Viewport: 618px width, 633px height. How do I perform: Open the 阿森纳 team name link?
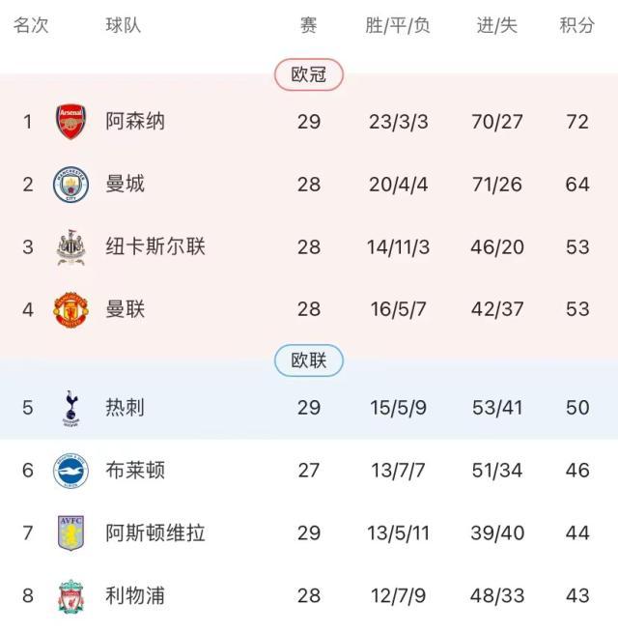coord(135,122)
